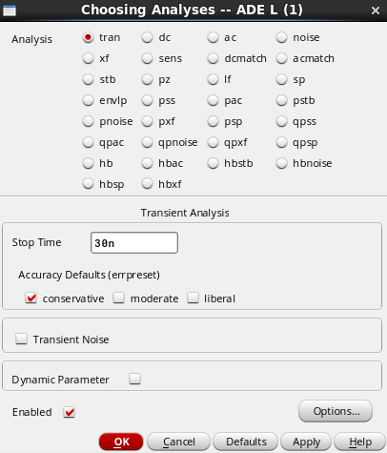387x453 pixels.
Task: Select the qpss analysis radio button
Action: (282, 121)
